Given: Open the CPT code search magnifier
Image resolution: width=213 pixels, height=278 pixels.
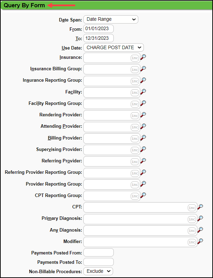Looking at the screenshot, I should point(200,207).
